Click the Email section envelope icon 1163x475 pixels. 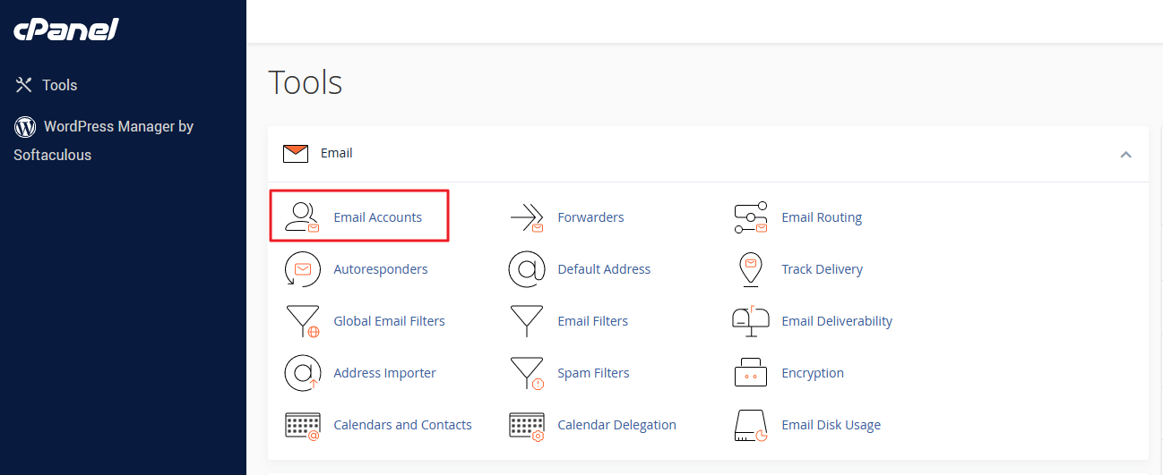coord(296,154)
